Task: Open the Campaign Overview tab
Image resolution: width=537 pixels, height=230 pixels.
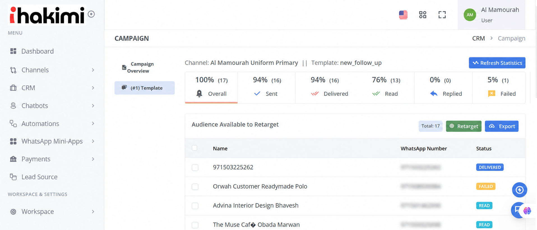Action: [144, 67]
